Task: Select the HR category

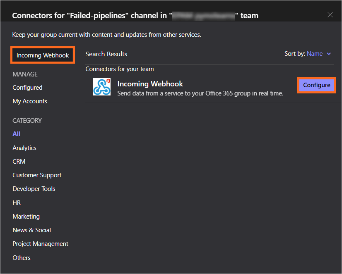Action: click(17, 203)
